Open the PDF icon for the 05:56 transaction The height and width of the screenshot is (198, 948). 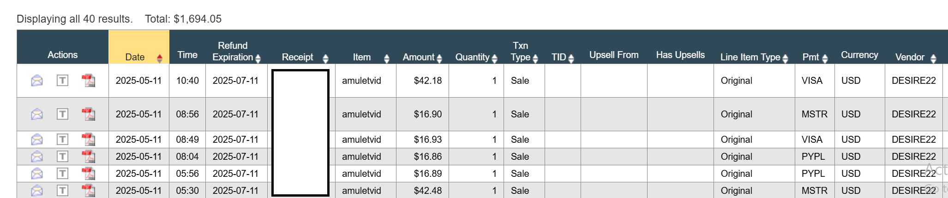tap(88, 174)
